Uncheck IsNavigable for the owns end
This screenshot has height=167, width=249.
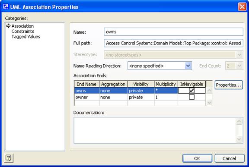click(192, 91)
